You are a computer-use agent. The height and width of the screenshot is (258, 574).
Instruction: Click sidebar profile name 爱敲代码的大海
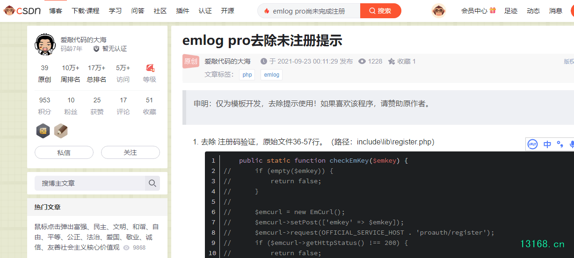click(83, 40)
